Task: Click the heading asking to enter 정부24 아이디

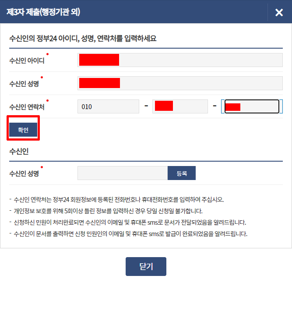Action: (x=83, y=38)
